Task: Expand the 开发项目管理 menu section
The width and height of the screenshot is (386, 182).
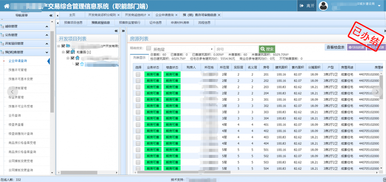Action: click(47, 44)
